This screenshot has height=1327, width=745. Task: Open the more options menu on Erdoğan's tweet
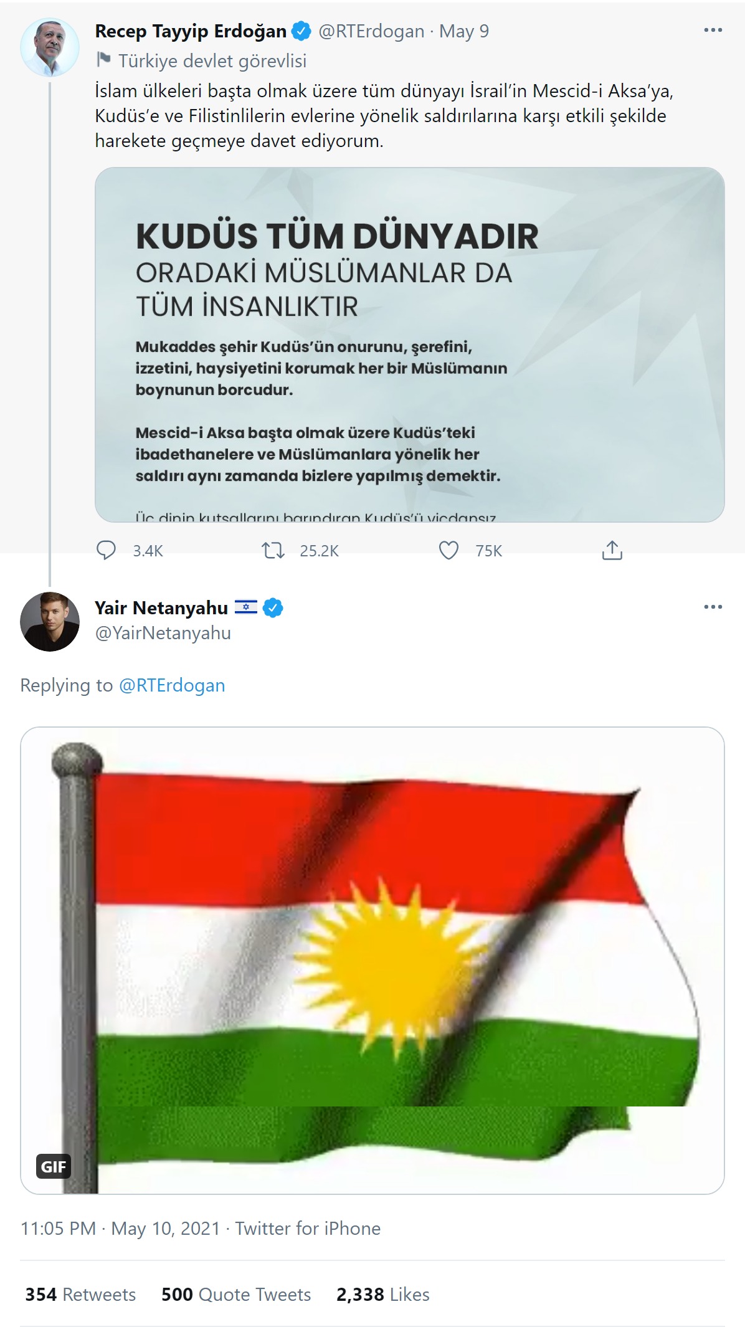pyautogui.click(x=713, y=31)
